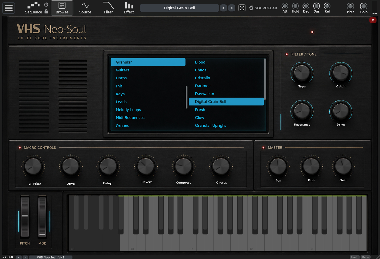
Task: Load the Daywalker preset
Action: coord(226,94)
